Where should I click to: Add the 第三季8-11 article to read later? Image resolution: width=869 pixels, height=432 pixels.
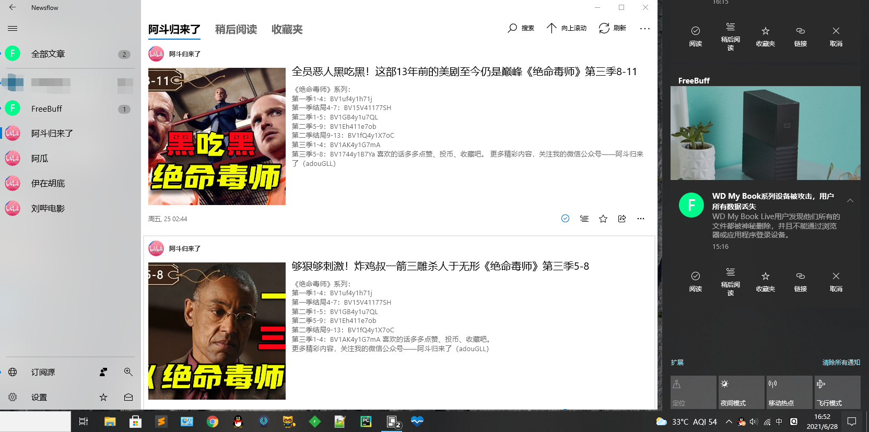click(x=584, y=219)
